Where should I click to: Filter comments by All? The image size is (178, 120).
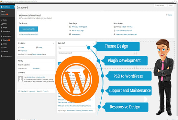pyautogui.click(x=19, y=91)
